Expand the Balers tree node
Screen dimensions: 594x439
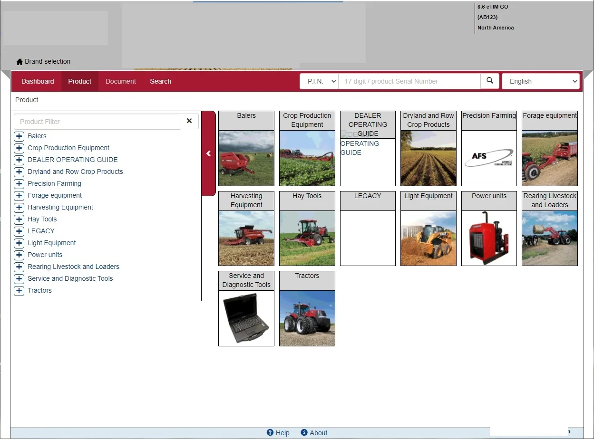click(19, 136)
